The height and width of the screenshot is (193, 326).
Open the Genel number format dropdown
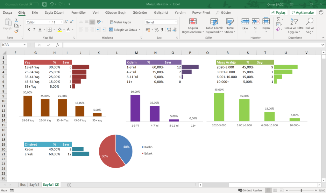pos(176,22)
